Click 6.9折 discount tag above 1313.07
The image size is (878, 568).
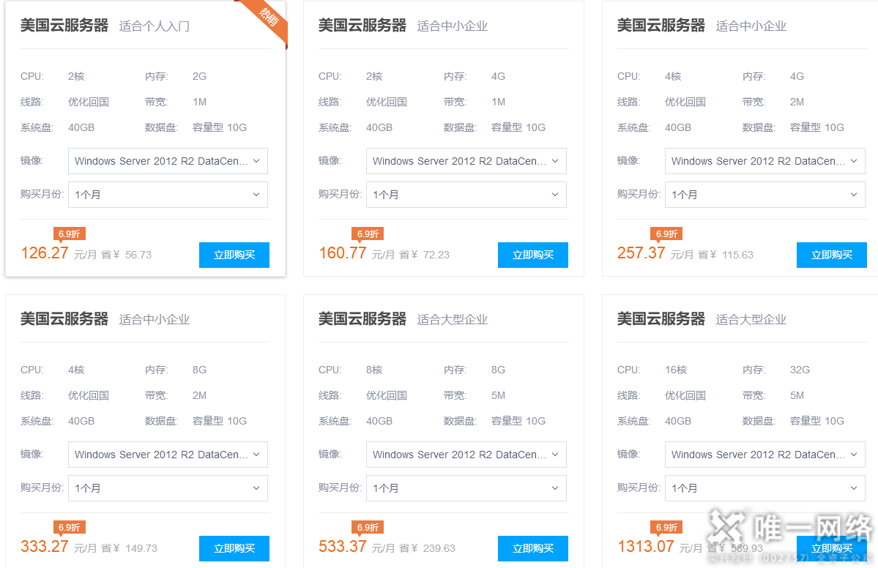[x=666, y=527]
